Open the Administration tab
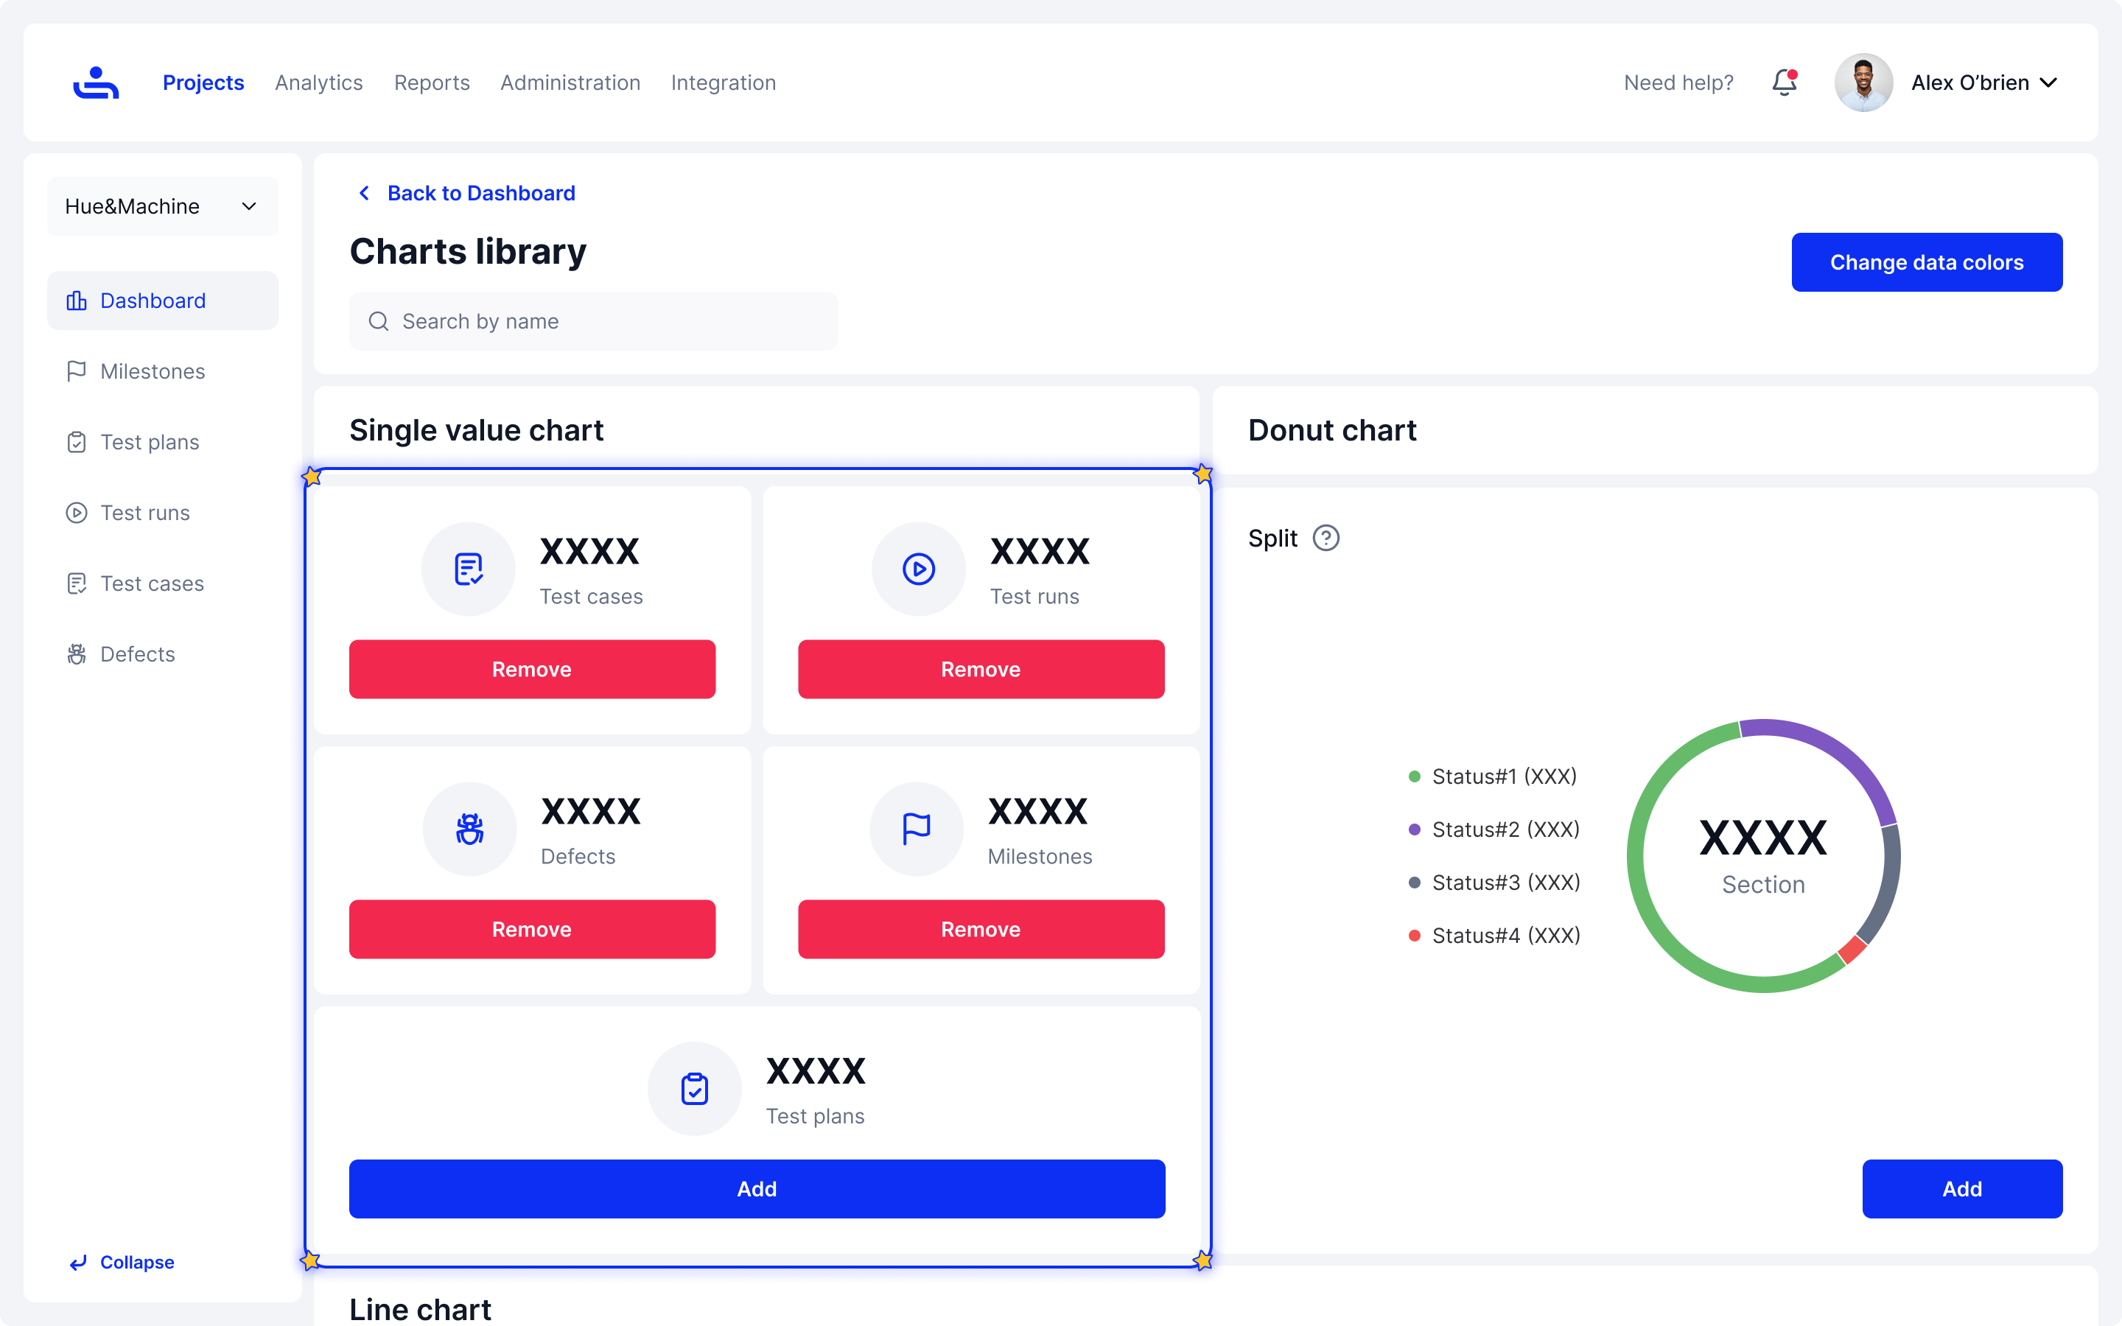Viewport: 2122px width, 1326px height. tap(571, 83)
